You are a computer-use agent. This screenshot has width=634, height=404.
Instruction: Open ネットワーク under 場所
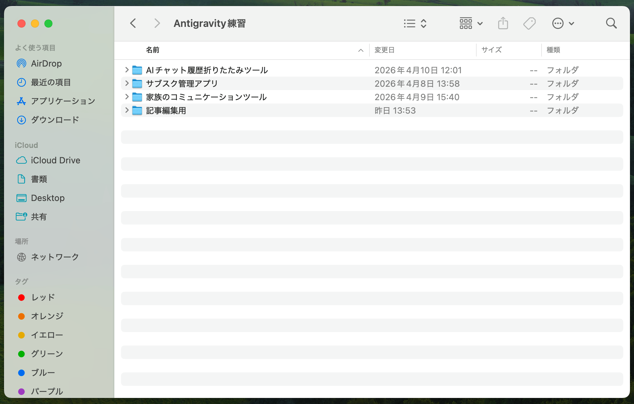click(54, 257)
